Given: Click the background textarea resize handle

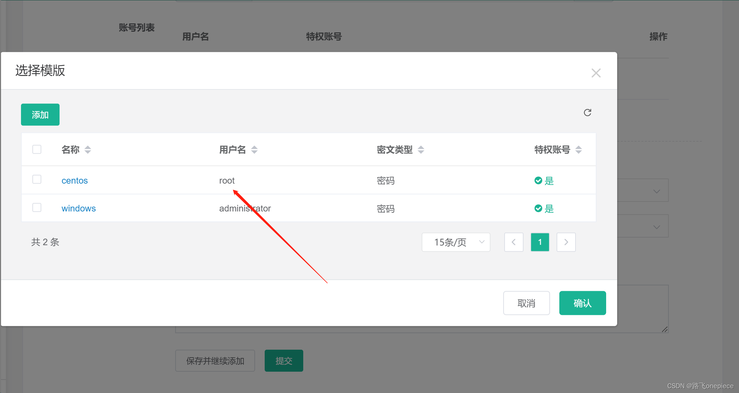Looking at the screenshot, I should [x=665, y=329].
